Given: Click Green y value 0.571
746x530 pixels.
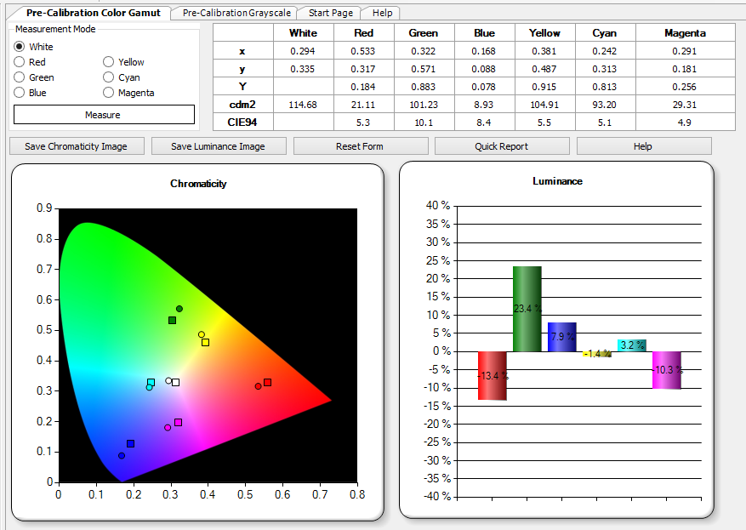Looking at the screenshot, I should [x=424, y=69].
